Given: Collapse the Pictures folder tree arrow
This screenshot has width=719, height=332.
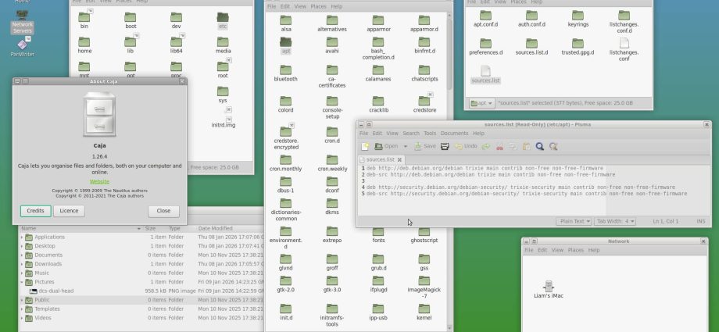Looking at the screenshot, I should 22,282.
